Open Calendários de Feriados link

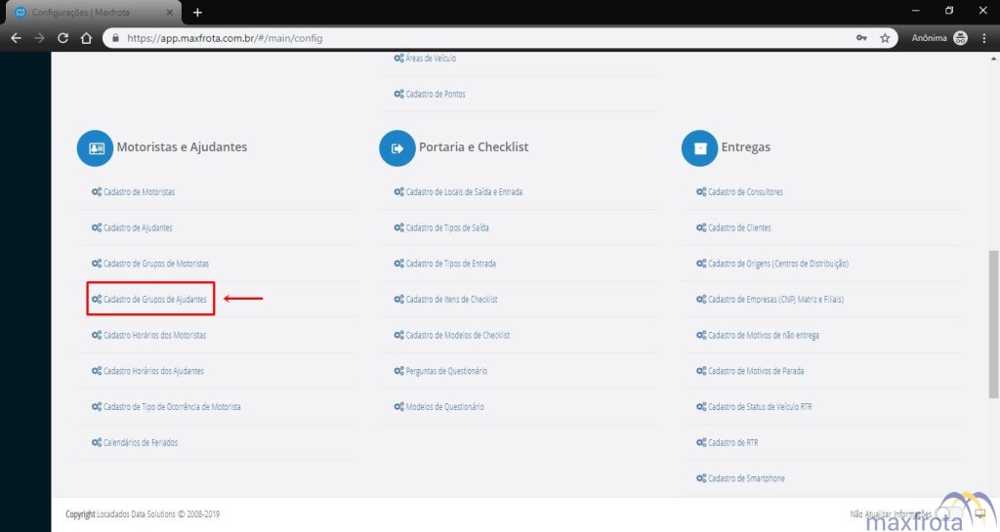pyautogui.click(x=140, y=443)
